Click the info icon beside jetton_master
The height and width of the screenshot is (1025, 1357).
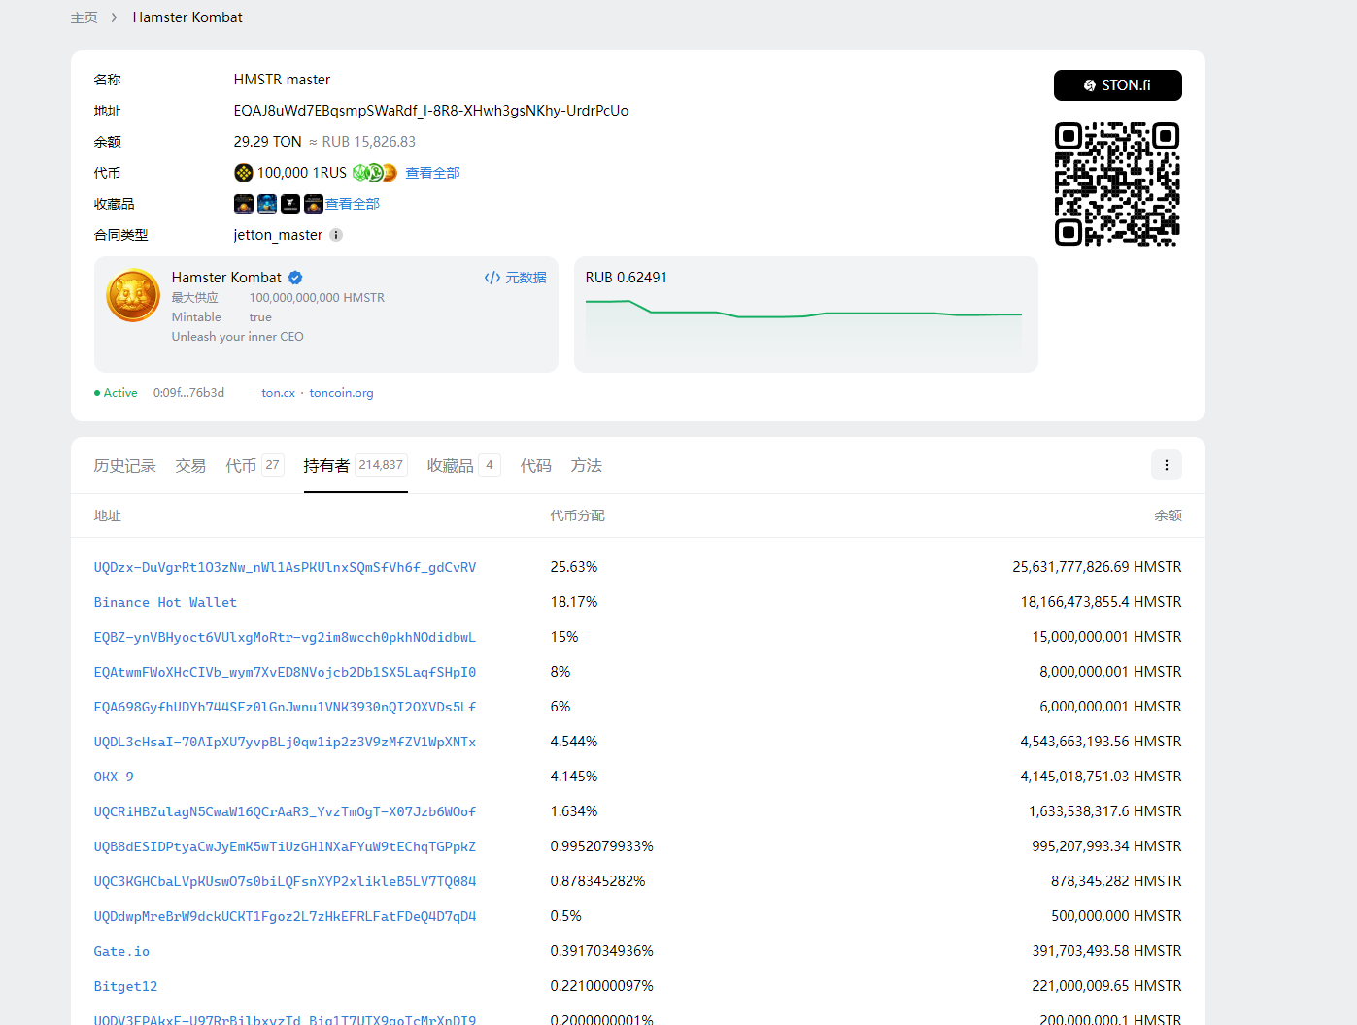336,235
